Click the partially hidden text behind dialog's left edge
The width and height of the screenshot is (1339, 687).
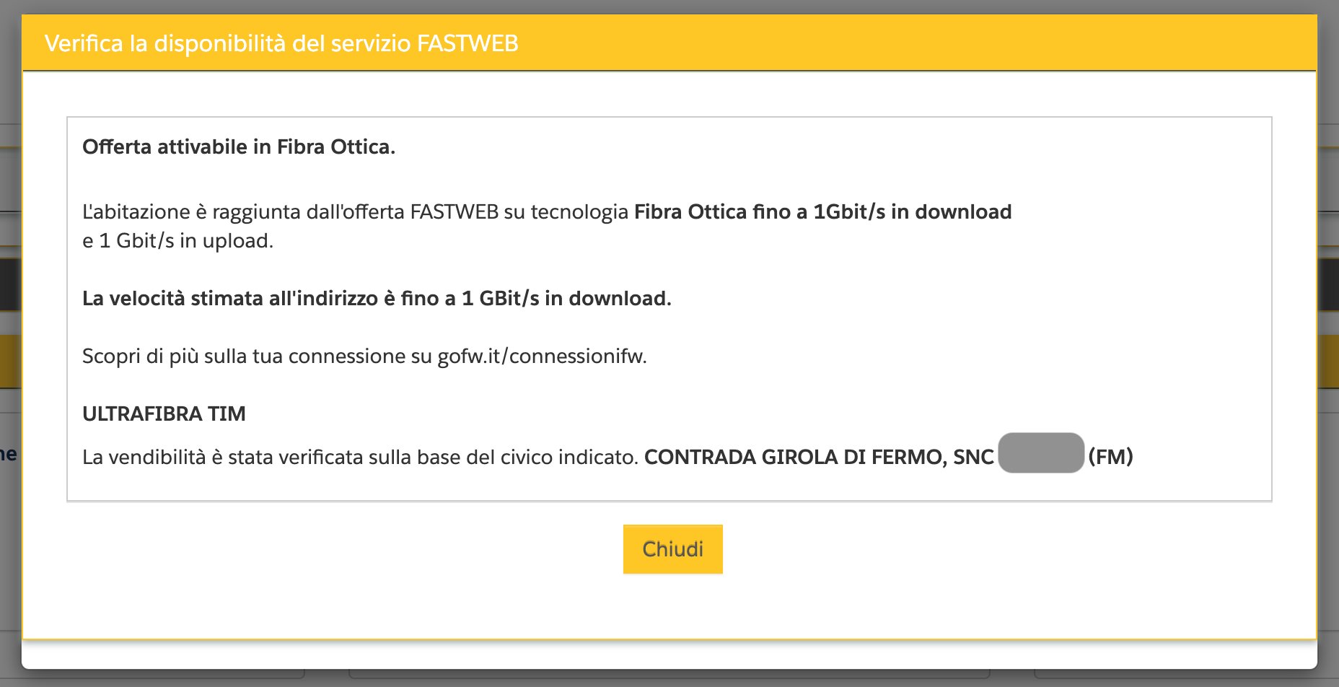pyautogui.click(x=9, y=454)
